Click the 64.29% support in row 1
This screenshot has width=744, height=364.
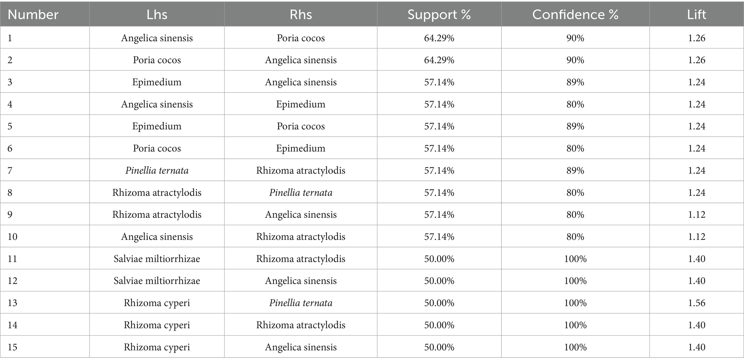439,38
